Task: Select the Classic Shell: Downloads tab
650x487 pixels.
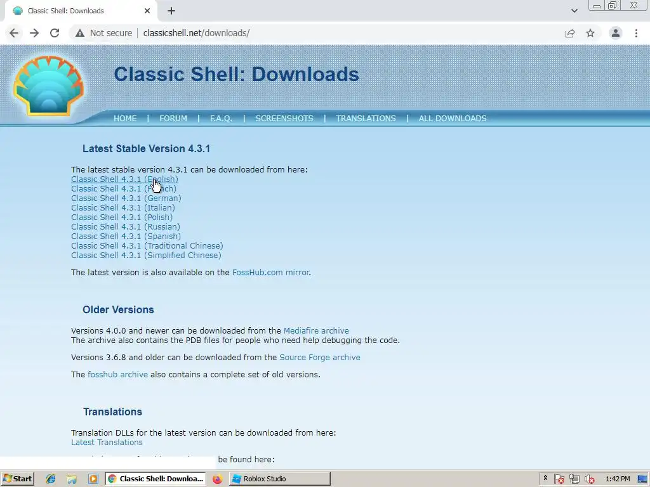Action: [x=81, y=11]
